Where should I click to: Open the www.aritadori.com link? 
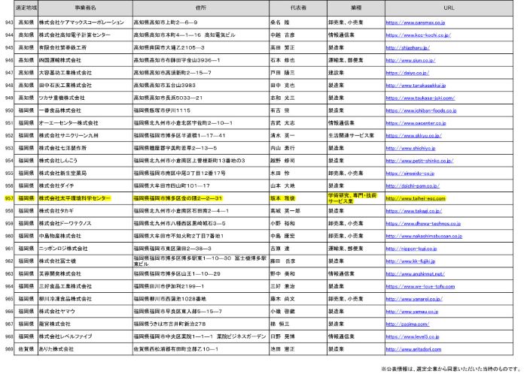(413, 349)
